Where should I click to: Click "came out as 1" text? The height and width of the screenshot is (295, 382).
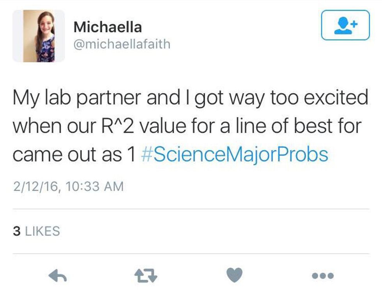click(x=73, y=155)
